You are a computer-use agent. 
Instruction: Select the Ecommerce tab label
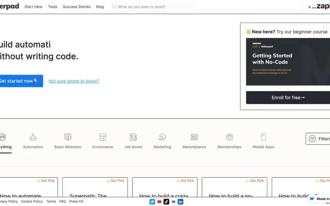pos(103,147)
